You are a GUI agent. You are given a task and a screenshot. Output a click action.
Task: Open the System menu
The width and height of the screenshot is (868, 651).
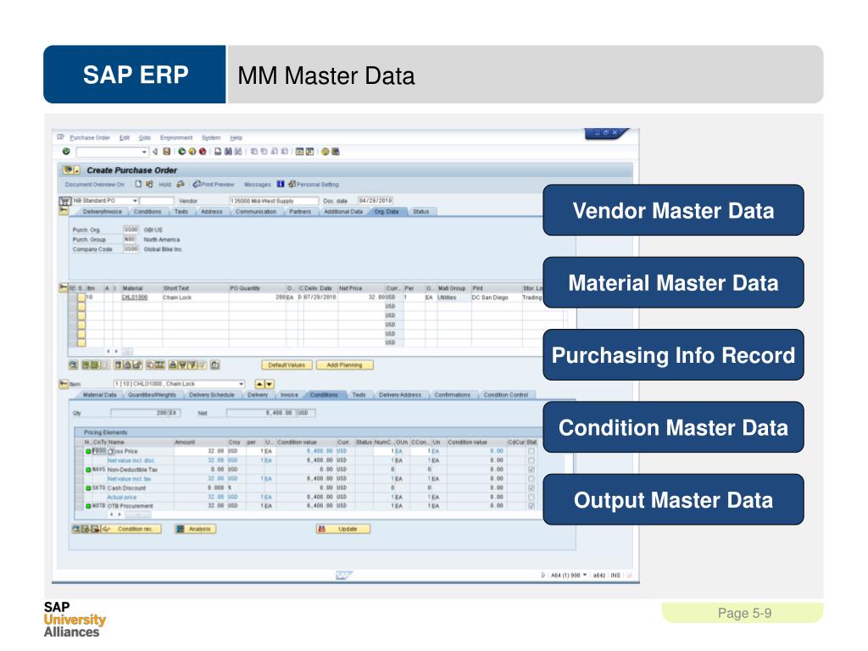211,138
